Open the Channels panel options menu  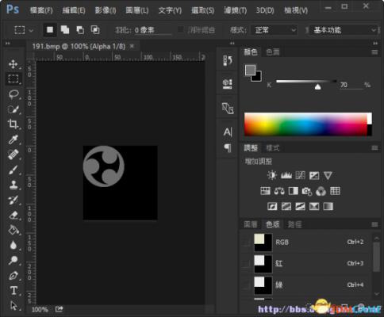click(x=374, y=224)
